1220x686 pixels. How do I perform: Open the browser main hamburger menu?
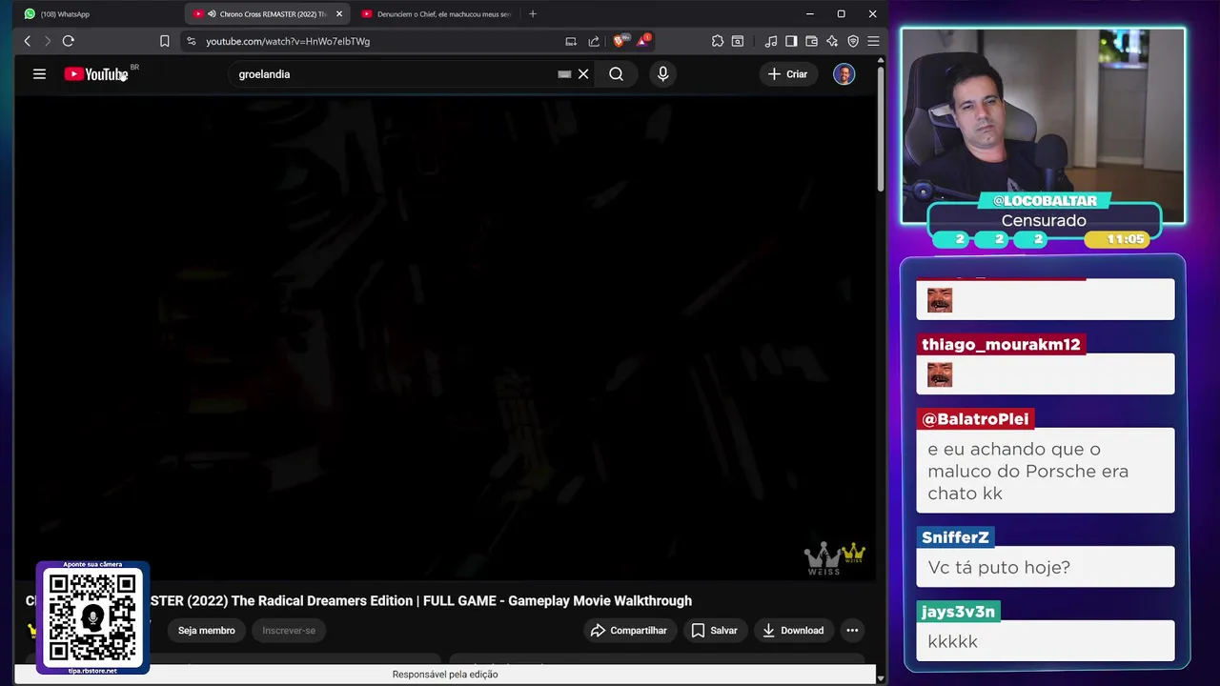873,41
